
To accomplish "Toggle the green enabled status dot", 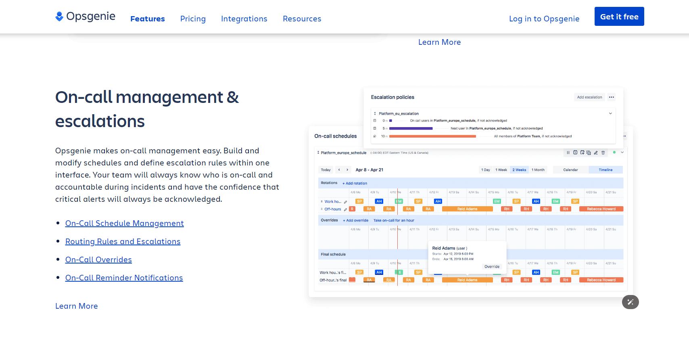I will click(614, 153).
